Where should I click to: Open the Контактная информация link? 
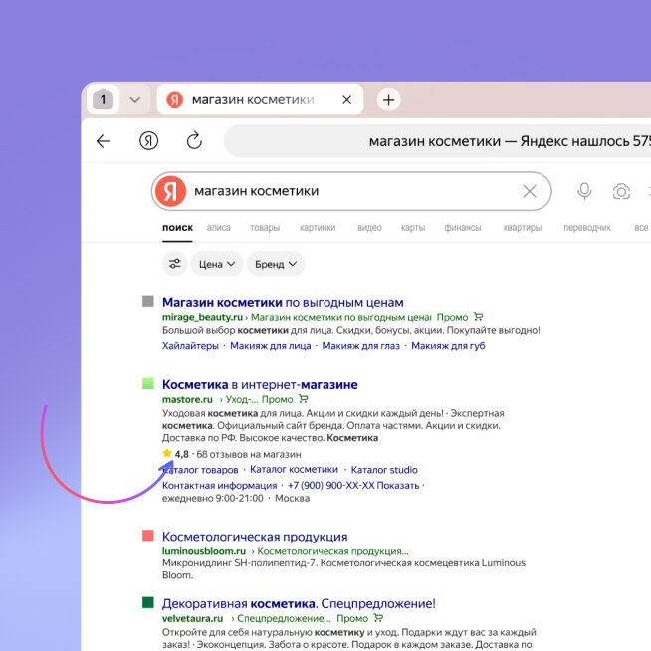point(219,486)
